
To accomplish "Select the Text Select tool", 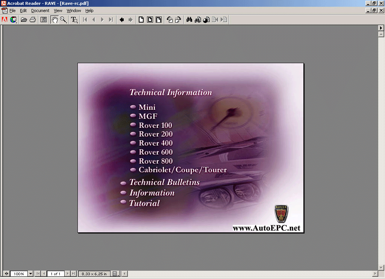I will tap(74, 20).
